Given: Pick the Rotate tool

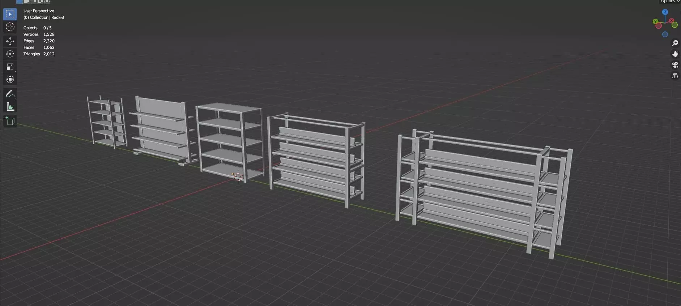Looking at the screenshot, I should [x=10, y=54].
